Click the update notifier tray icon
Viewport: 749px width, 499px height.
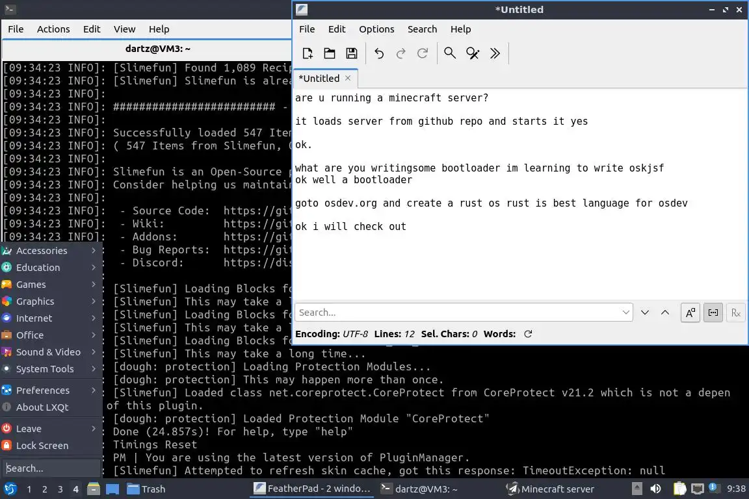pyautogui.click(x=713, y=488)
